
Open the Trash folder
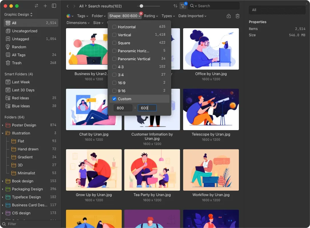coord(31,63)
